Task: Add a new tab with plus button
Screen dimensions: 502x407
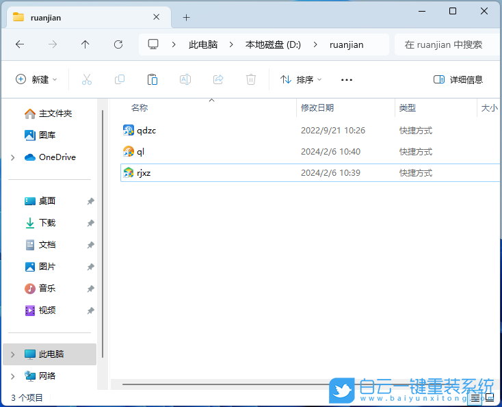Action: (186, 17)
